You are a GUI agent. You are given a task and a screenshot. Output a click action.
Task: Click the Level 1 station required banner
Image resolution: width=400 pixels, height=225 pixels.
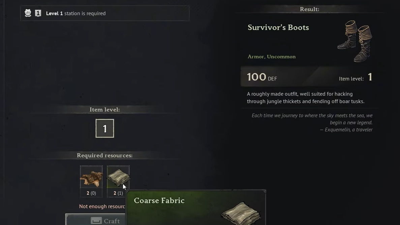coord(105,13)
